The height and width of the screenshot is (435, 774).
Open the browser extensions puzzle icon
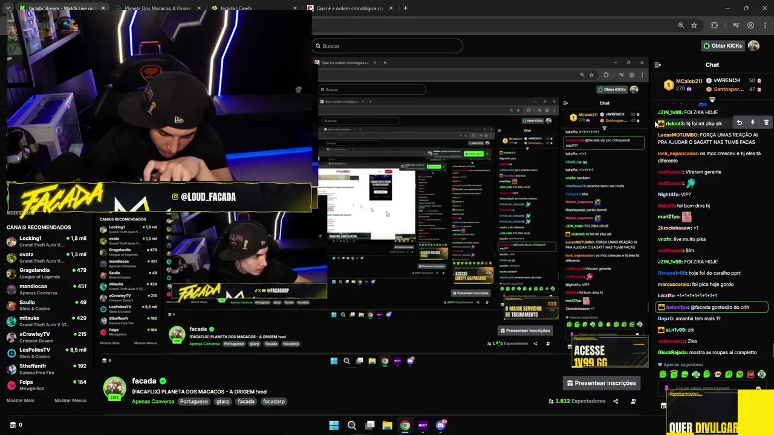click(x=714, y=25)
